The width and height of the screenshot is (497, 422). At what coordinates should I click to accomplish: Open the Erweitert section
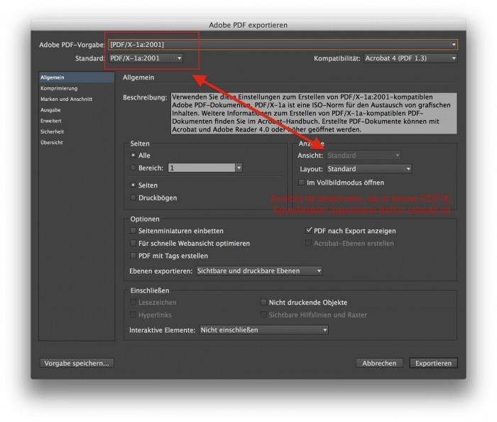[50, 121]
